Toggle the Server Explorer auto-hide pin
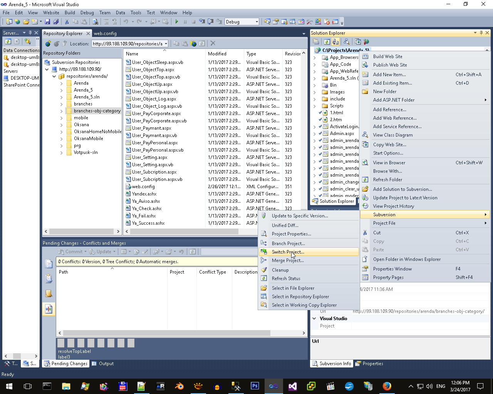493x394 pixels. tap(30, 33)
